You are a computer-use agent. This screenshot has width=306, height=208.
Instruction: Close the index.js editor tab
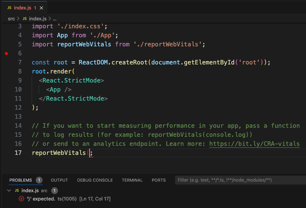point(41,8)
